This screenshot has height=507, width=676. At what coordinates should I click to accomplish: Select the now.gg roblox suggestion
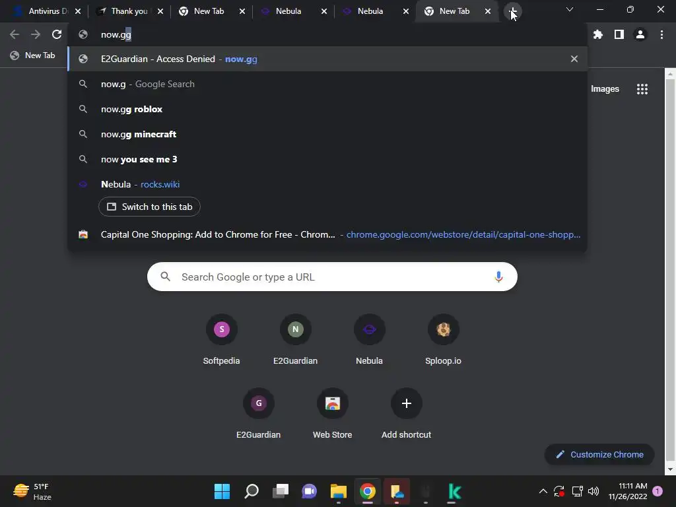327,109
